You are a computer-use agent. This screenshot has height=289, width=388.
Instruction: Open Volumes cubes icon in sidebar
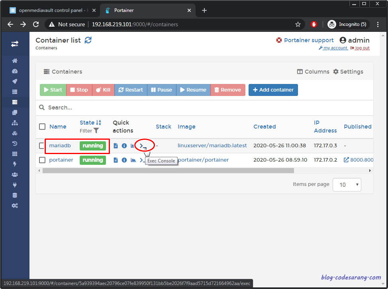15,133
